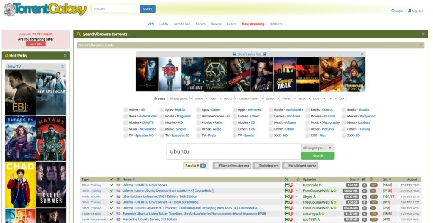
Task: Sort results by Added date column
Action: (x=413, y=179)
